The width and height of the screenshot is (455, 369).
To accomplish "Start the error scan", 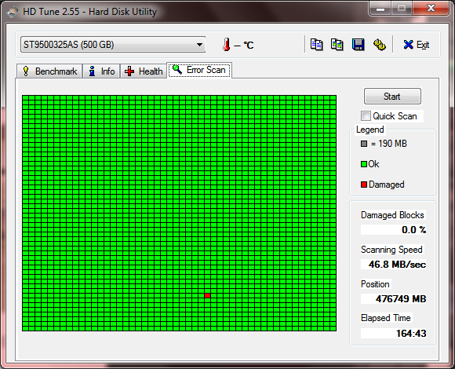I will [x=392, y=96].
